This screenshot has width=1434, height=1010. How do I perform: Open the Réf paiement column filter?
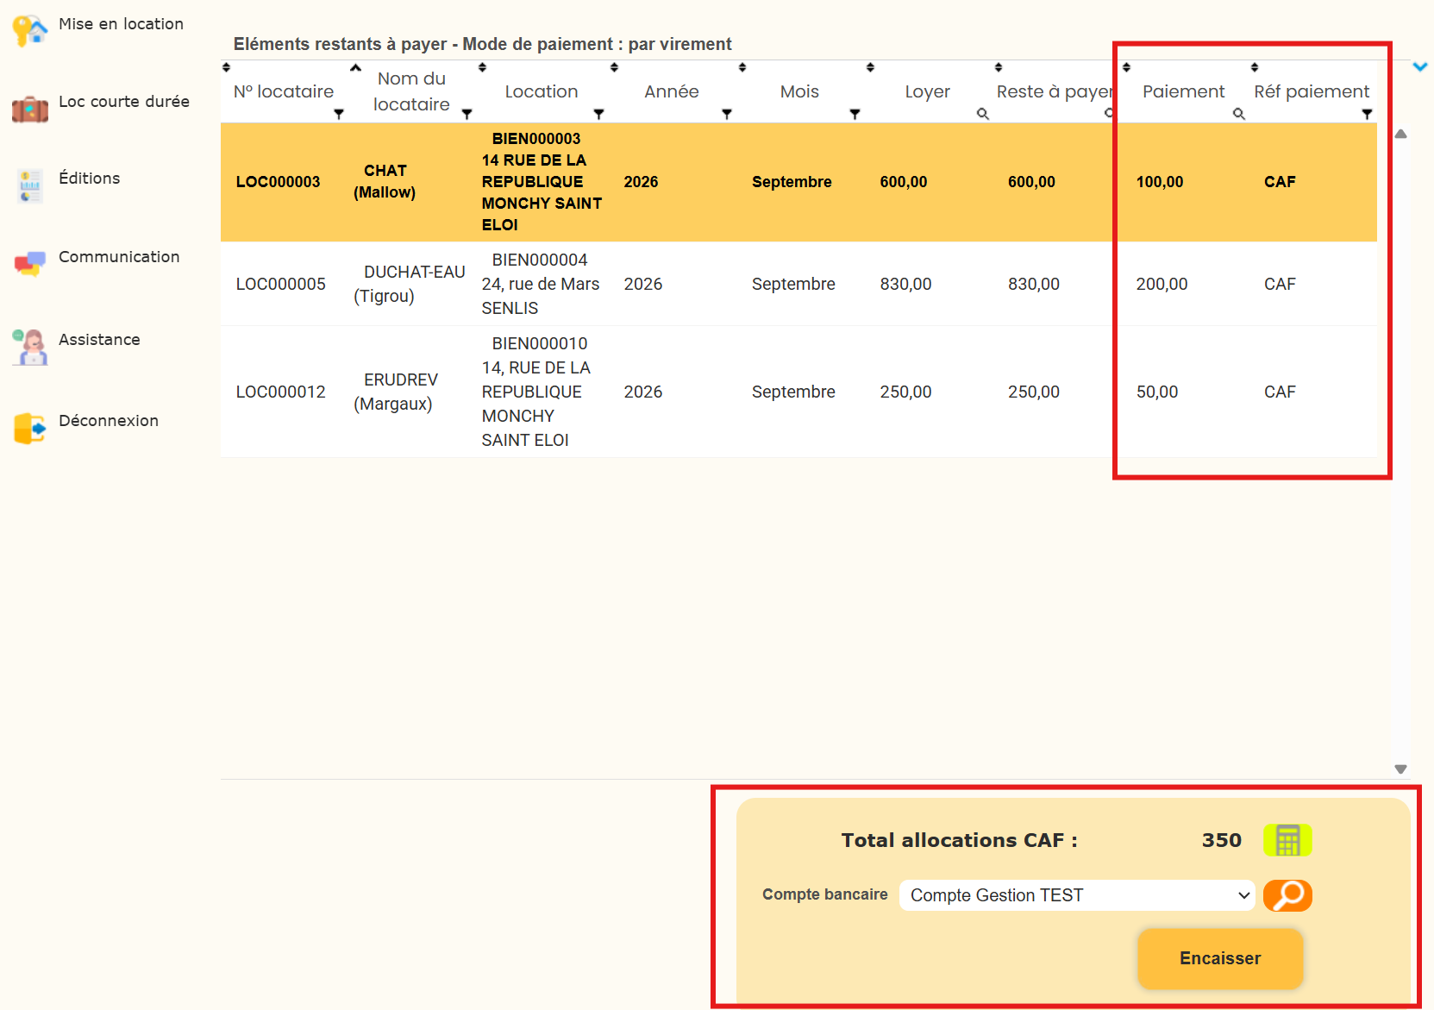click(1367, 114)
